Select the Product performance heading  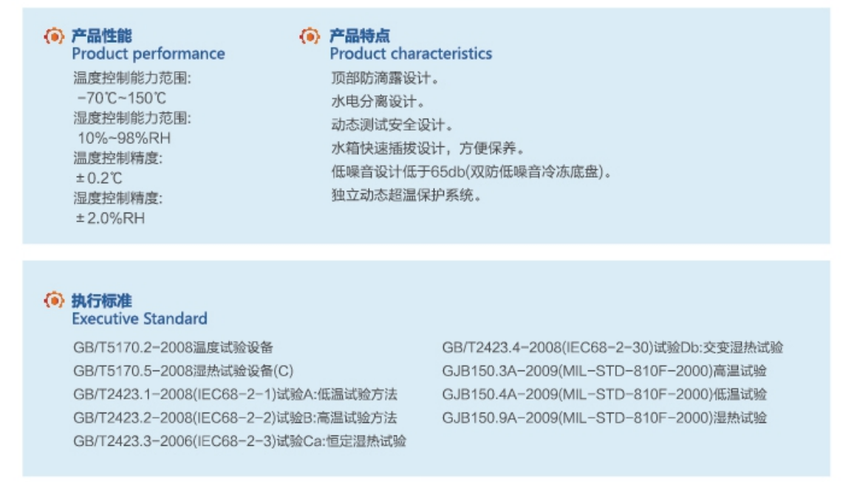click(x=148, y=53)
